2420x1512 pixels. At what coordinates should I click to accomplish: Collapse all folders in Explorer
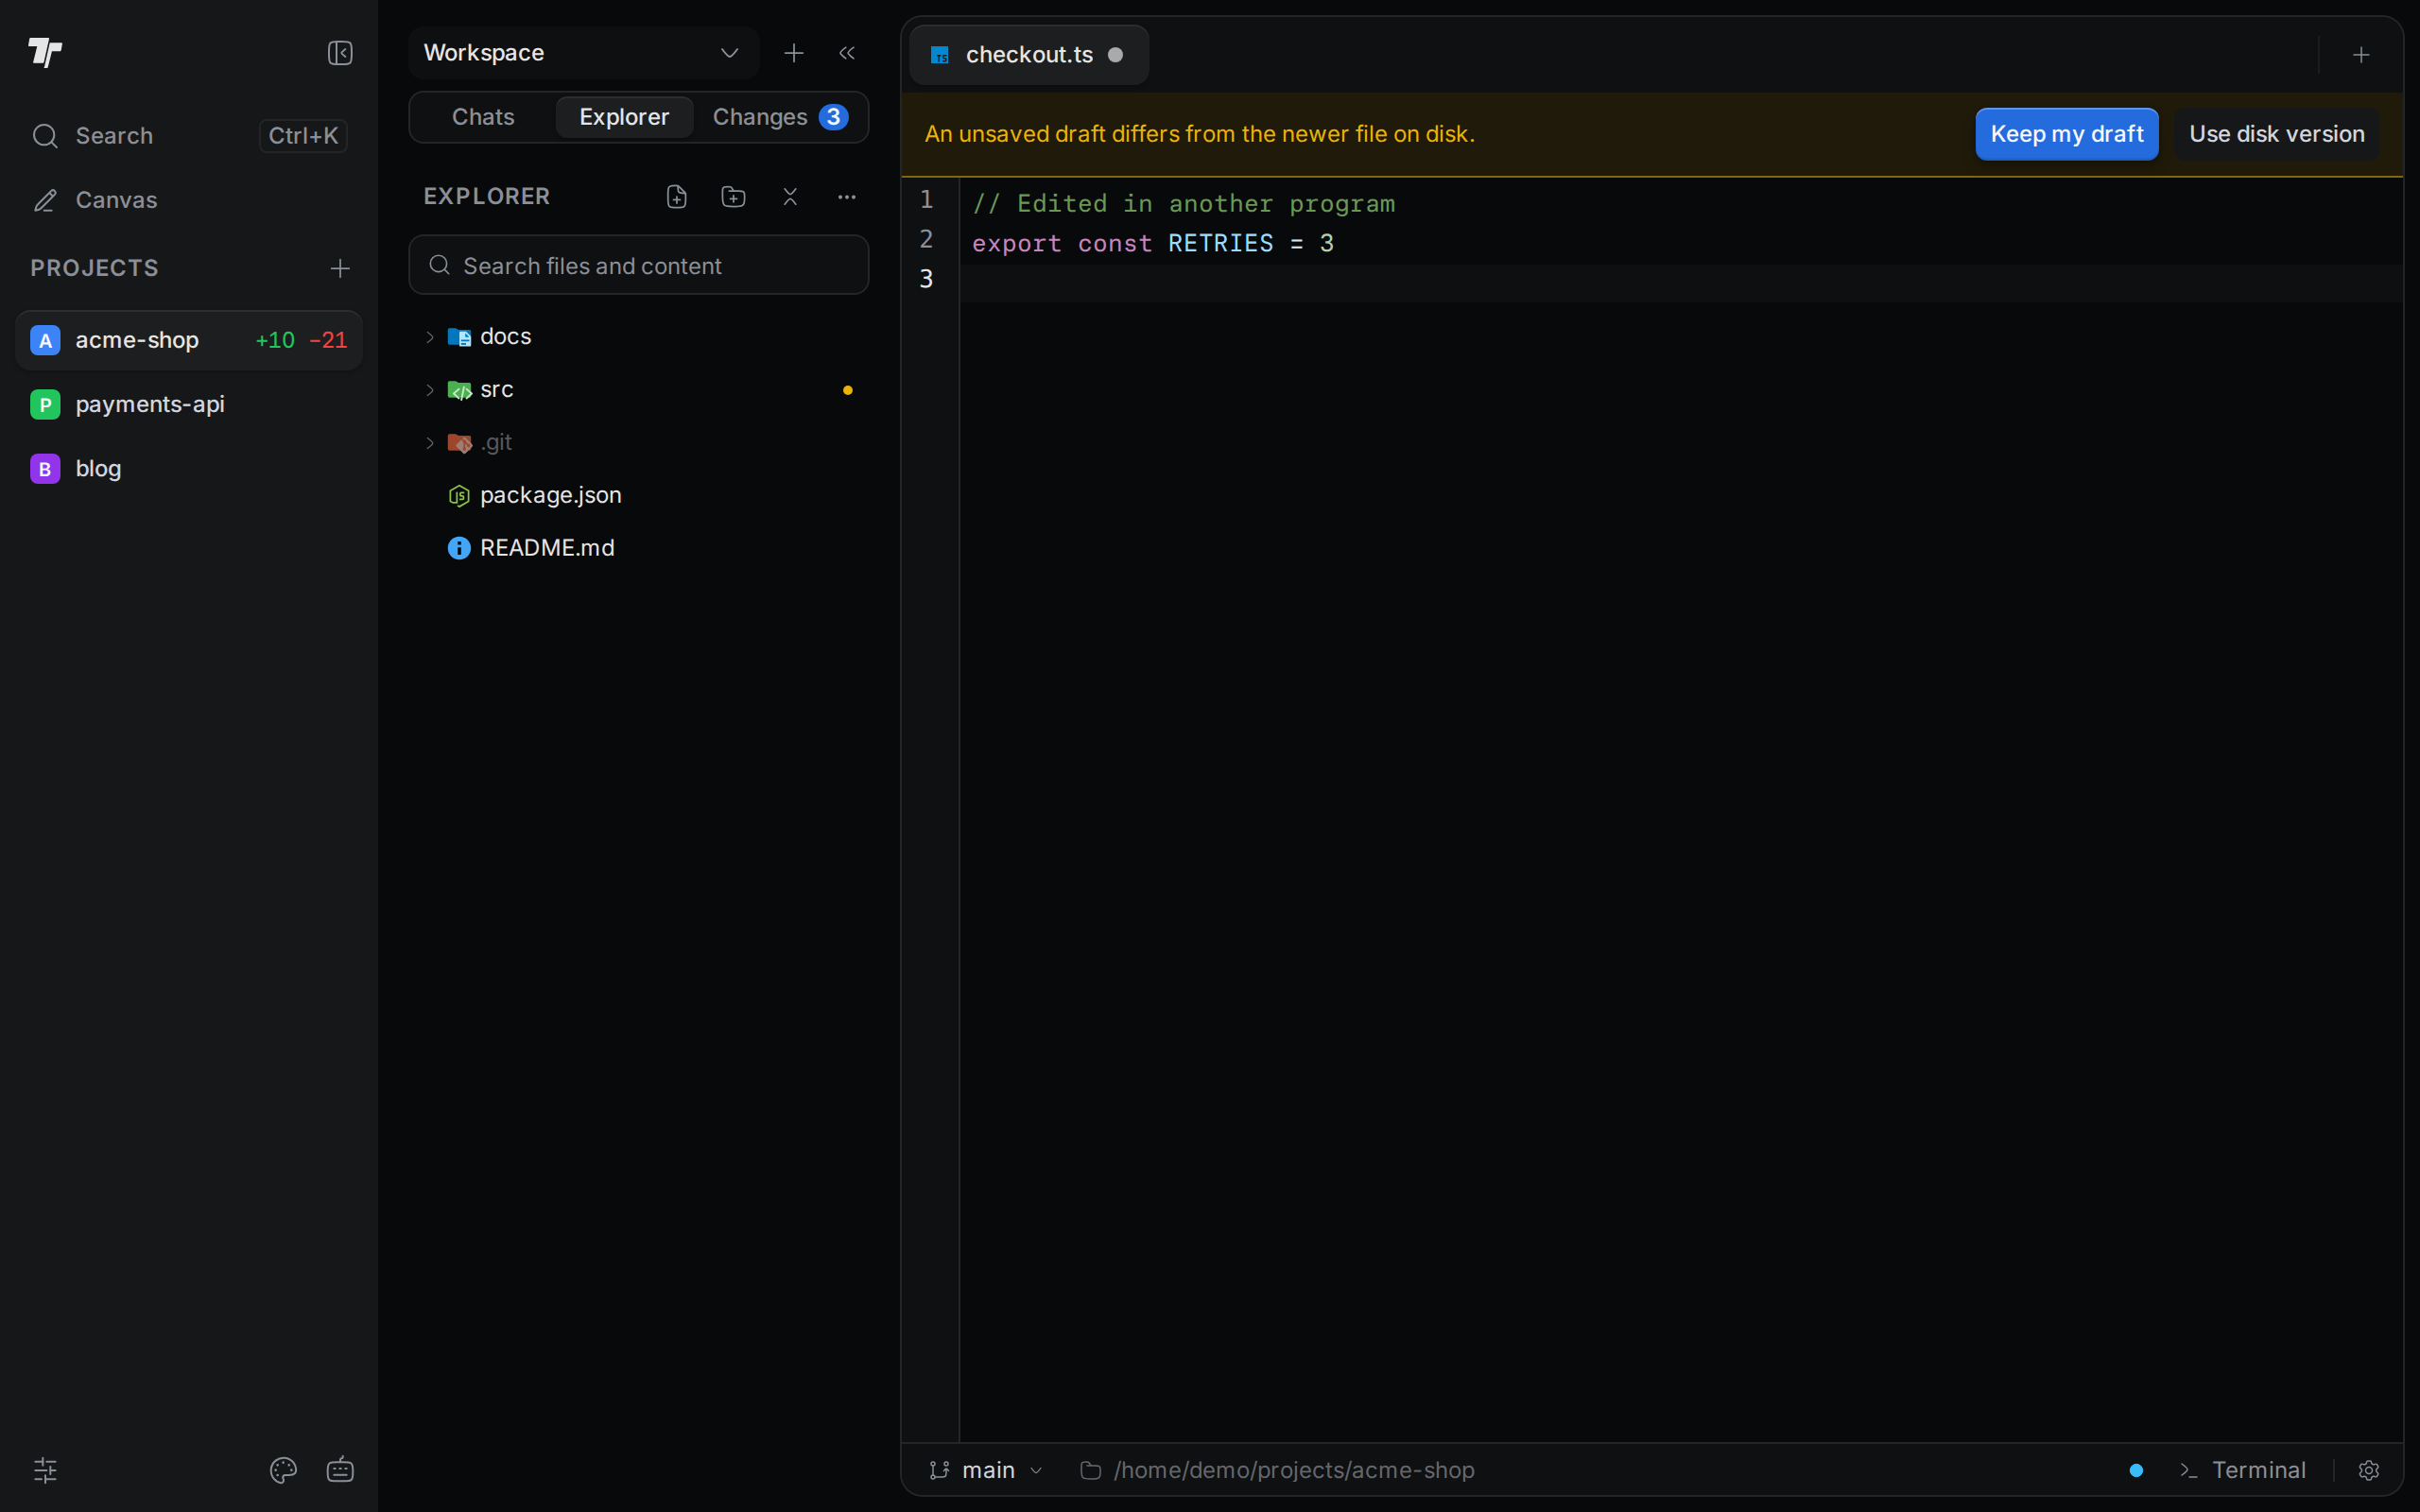click(x=790, y=197)
